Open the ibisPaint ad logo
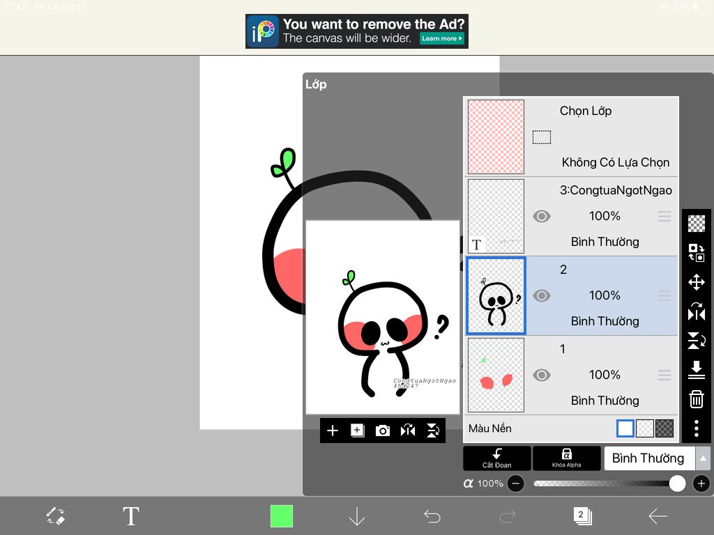714x535 pixels. pyautogui.click(x=263, y=31)
